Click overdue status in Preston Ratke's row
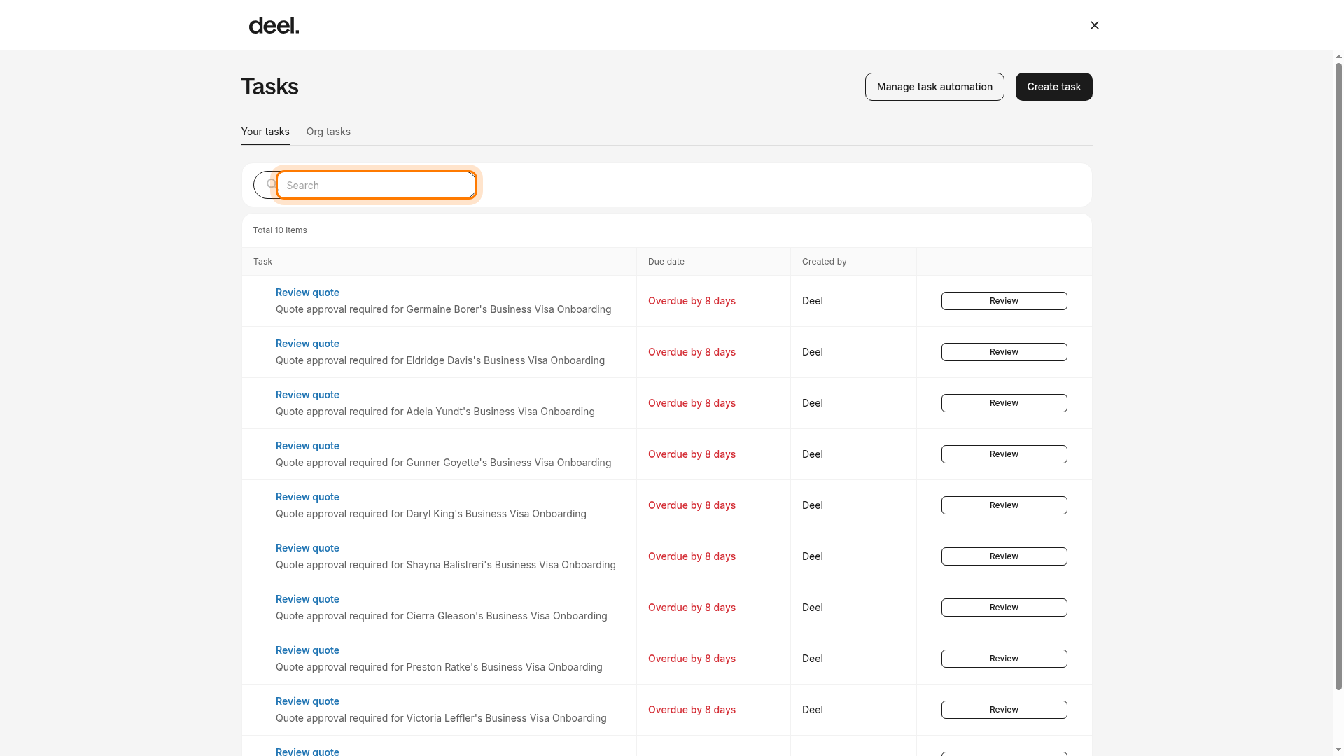The height and width of the screenshot is (756, 1344). point(692,659)
